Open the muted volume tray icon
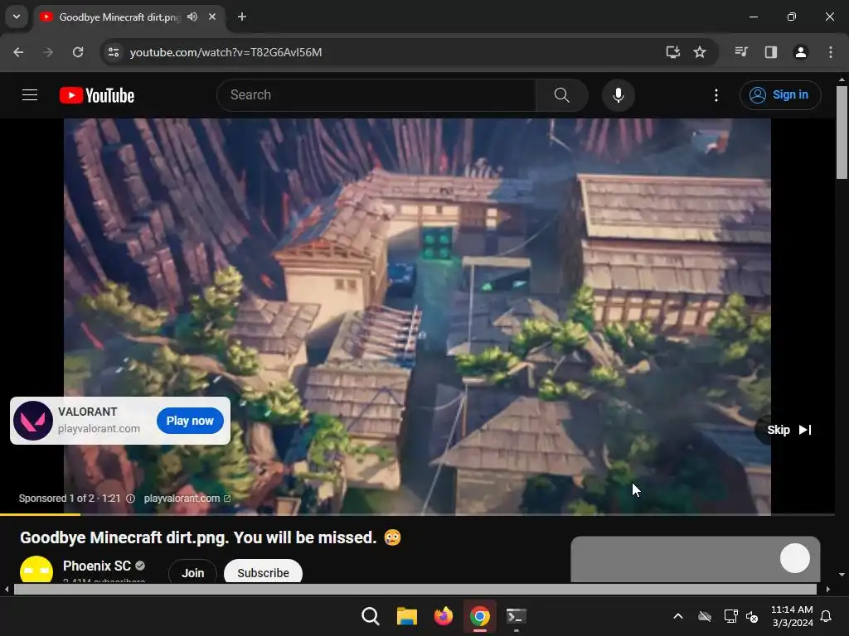This screenshot has height=636, width=849. click(x=752, y=616)
